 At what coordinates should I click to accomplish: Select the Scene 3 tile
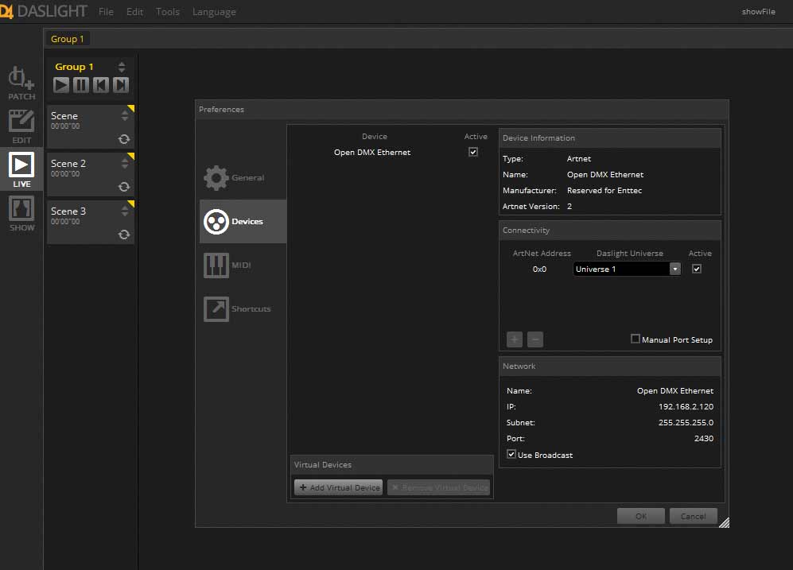coord(91,223)
